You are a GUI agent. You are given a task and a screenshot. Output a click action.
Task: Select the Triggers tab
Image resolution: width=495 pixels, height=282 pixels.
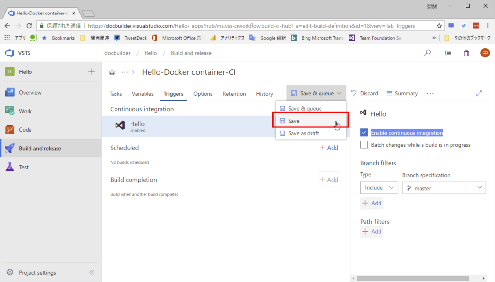174,94
